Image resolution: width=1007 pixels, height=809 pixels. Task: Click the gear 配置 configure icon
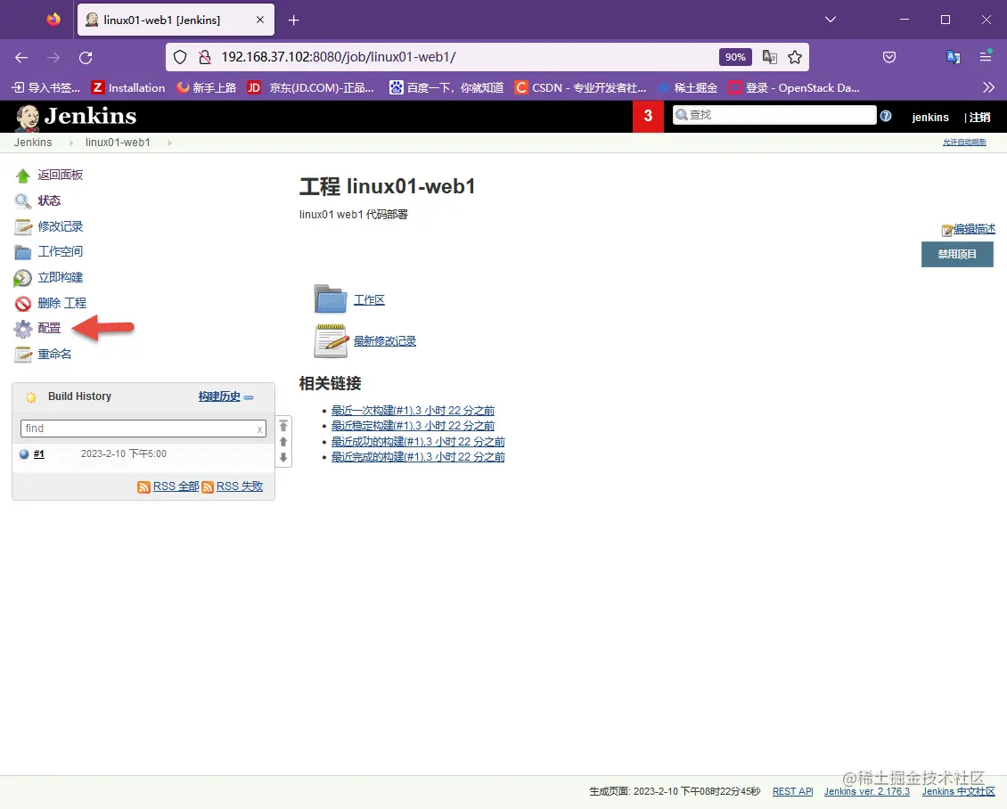[23, 329]
